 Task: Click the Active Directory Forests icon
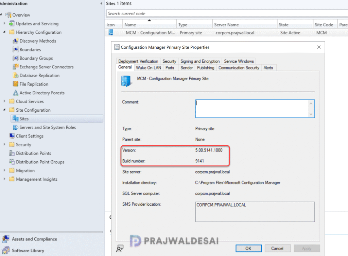tap(16, 93)
